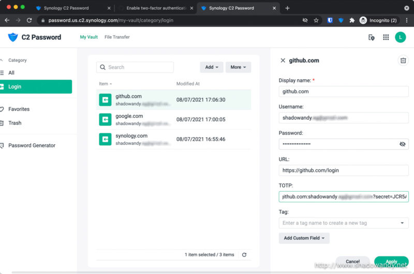Close the Enable two-factor authentication tab

tap(191, 8)
